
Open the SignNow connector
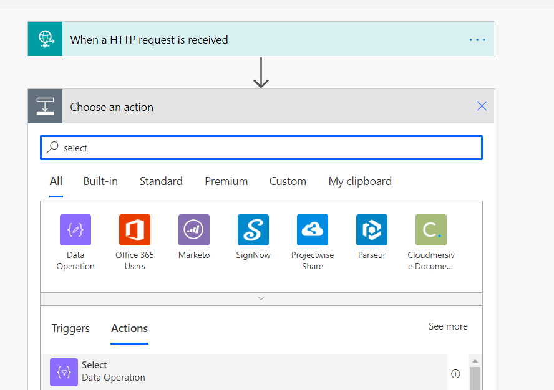point(253,230)
